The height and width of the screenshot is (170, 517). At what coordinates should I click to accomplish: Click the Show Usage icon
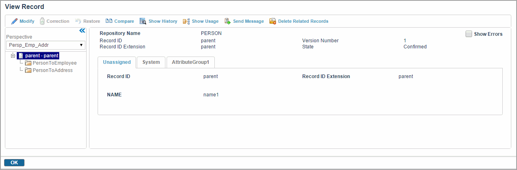point(186,21)
